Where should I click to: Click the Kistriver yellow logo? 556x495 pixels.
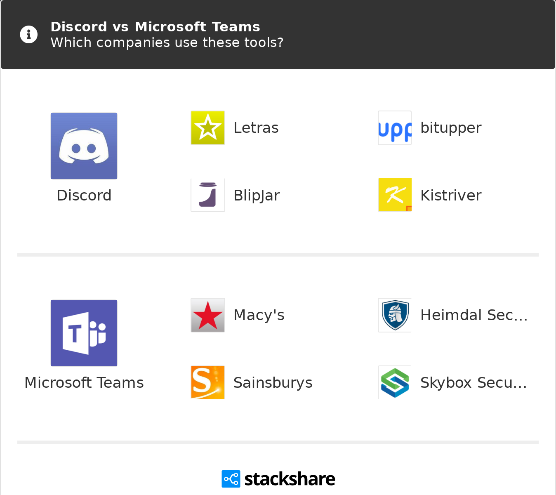(x=395, y=195)
